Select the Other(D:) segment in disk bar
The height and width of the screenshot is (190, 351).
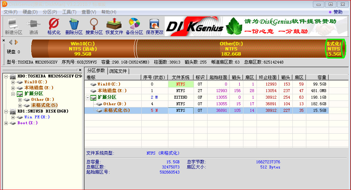tap(231, 49)
